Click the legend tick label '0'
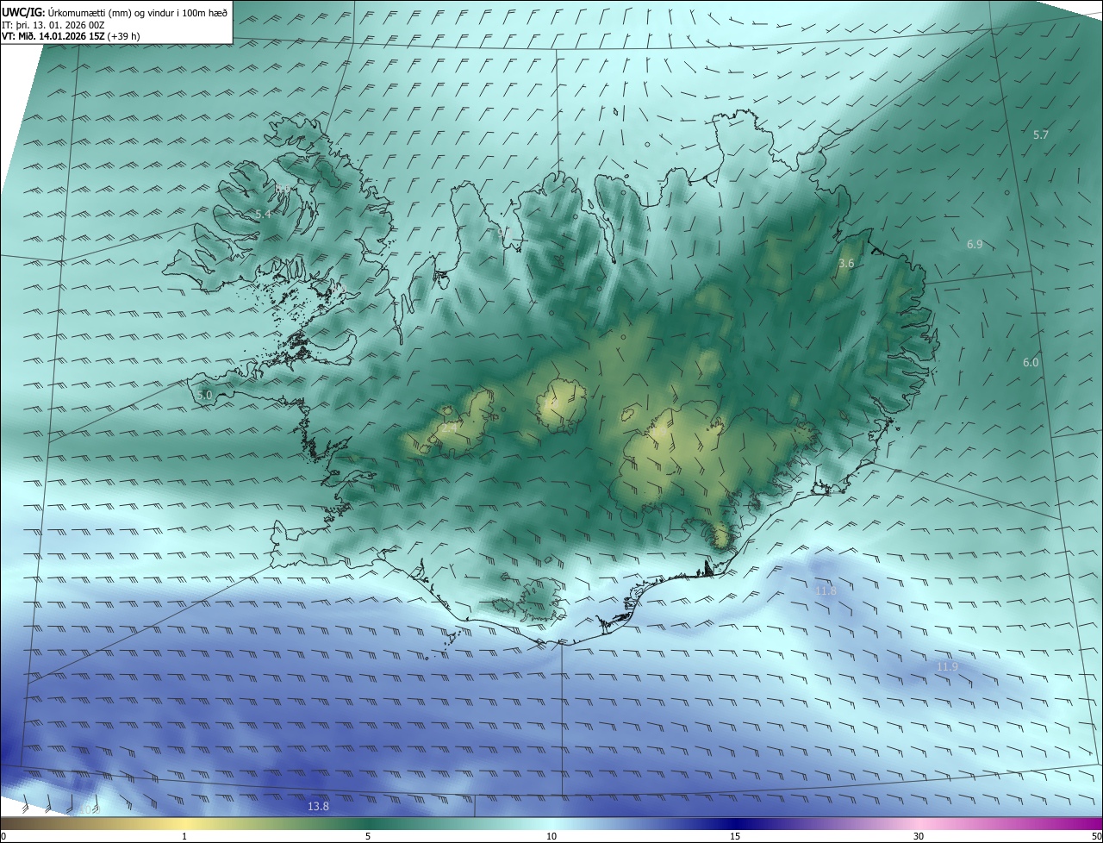Viewport: 1103px width, 843px height. 3,836
